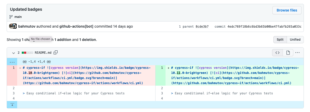This screenshot has width=310, height=112.
Task: Click 'Easy conditional' line in left pane
Action: coord(74,93)
